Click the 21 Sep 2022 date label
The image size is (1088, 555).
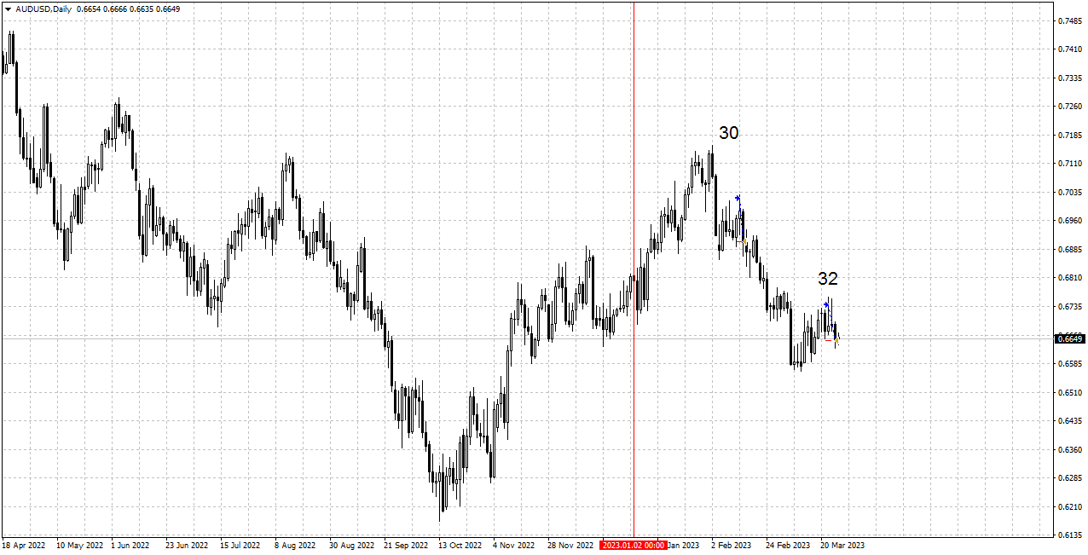tap(406, 545)
